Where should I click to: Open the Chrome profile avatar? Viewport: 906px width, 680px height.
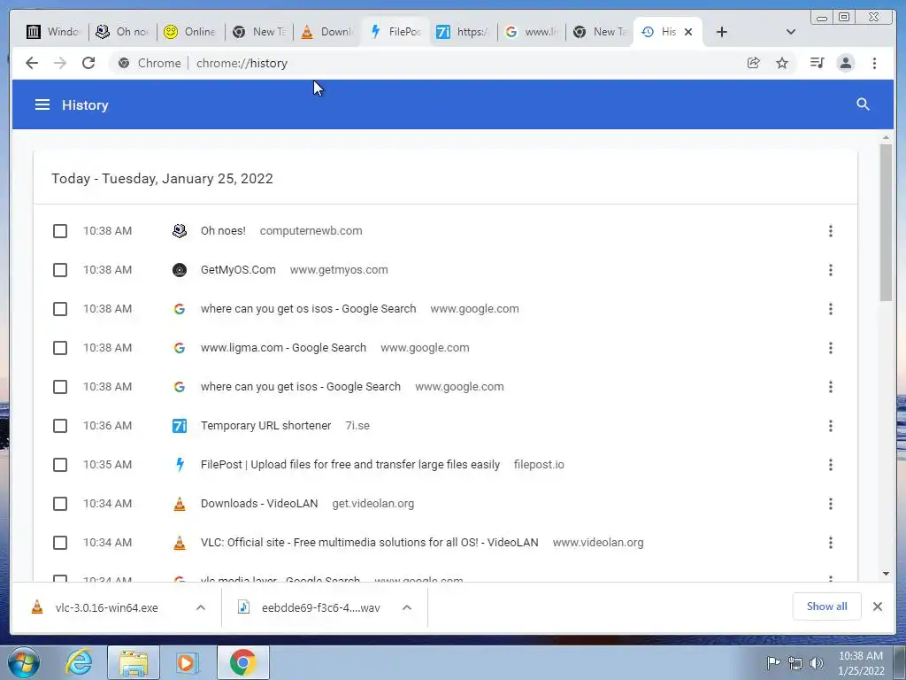click(845, 63)
